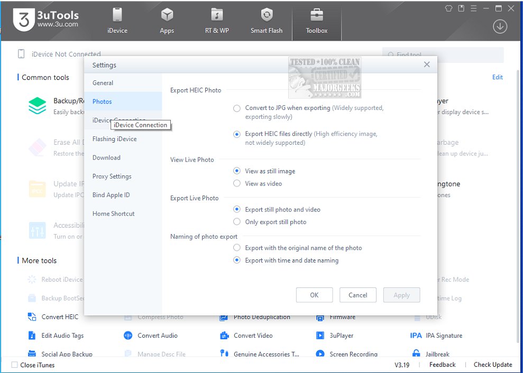Click the Convert Audio icon
The height and width of the screenshot is (373, 523).
point(128,335)
